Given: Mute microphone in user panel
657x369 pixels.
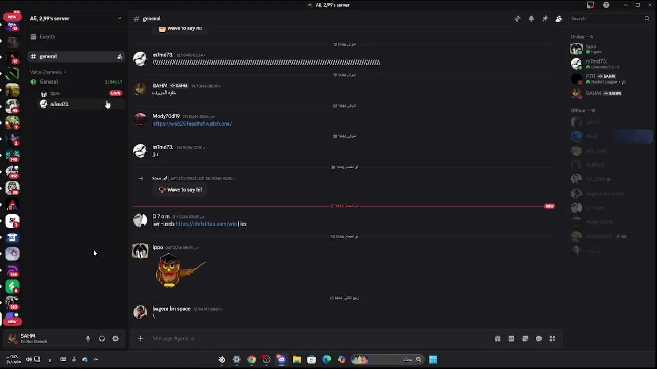Looking at the screenshot, I should 88,339.
